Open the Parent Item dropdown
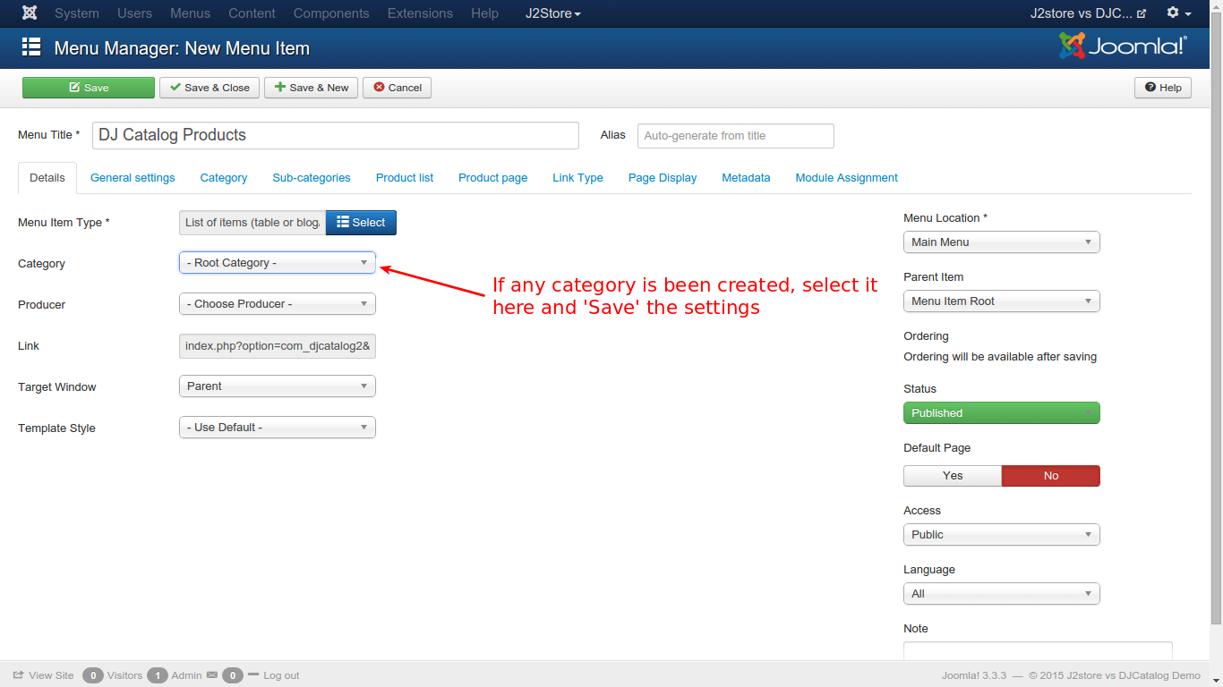Screen dimensions: 1223x687 pyautogui.click(x=1002, y=301)
